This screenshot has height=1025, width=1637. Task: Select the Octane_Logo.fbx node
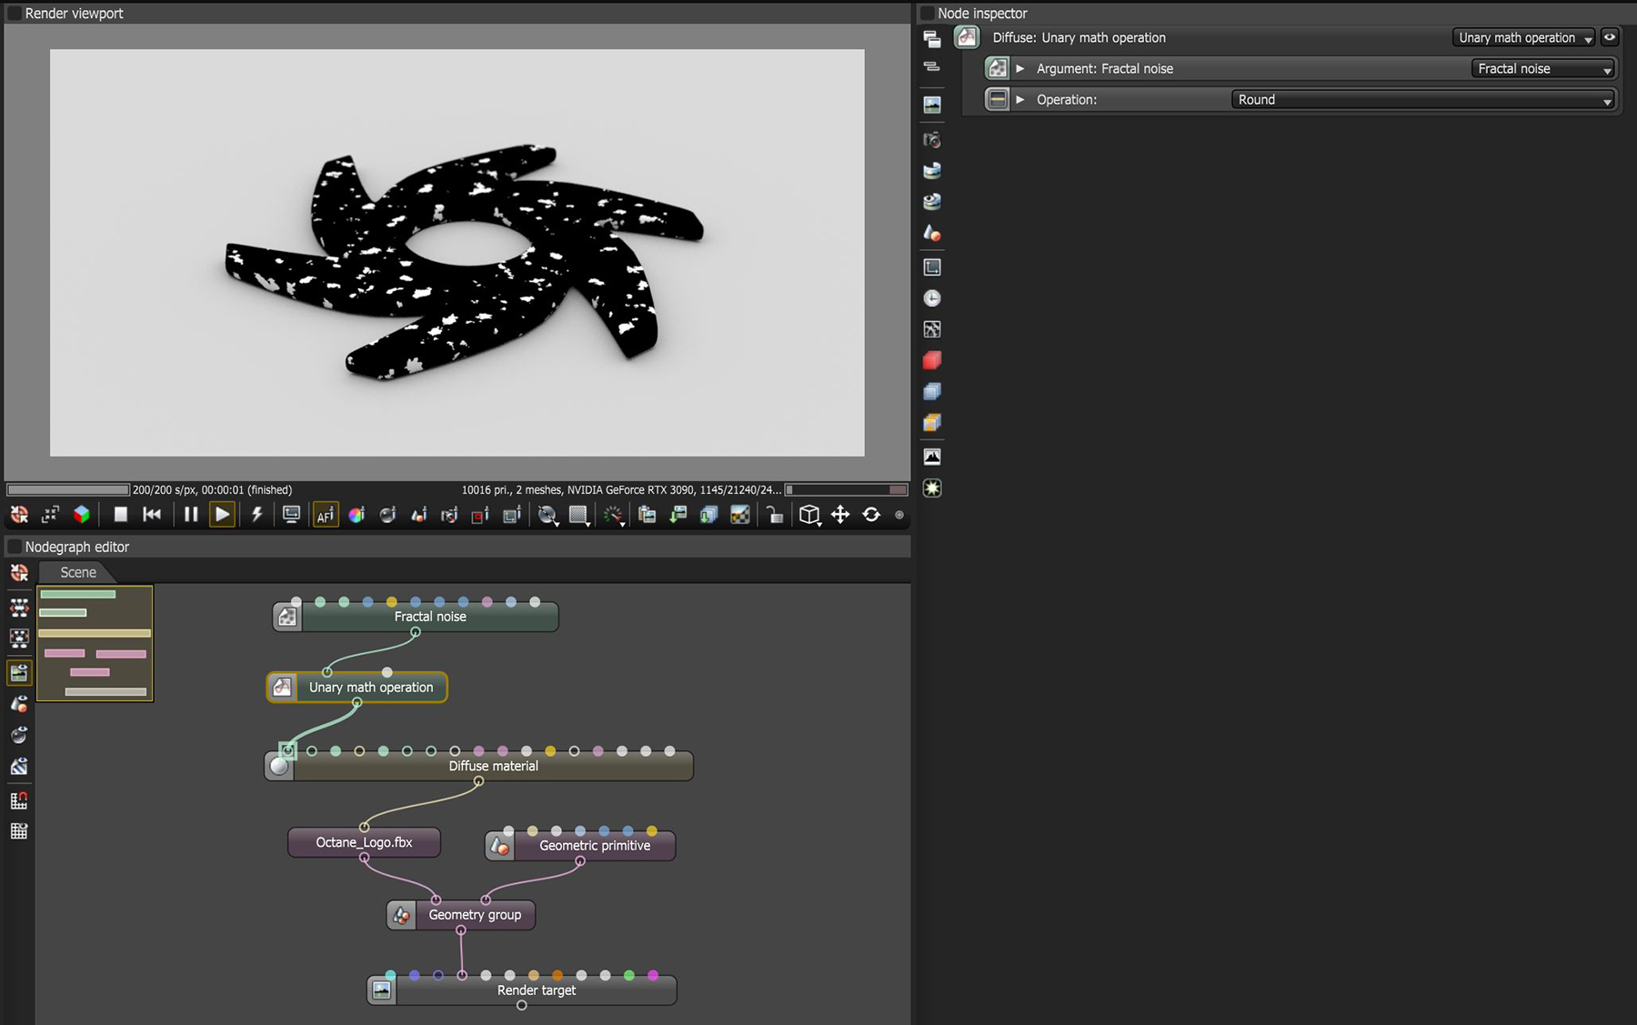tap(364, 842)
